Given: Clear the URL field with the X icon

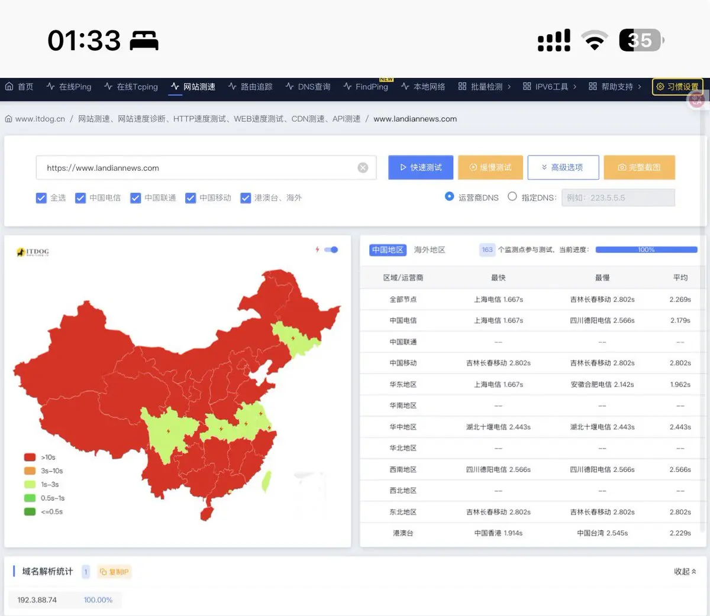Looking at the screenshot, I should click(363, 168).
